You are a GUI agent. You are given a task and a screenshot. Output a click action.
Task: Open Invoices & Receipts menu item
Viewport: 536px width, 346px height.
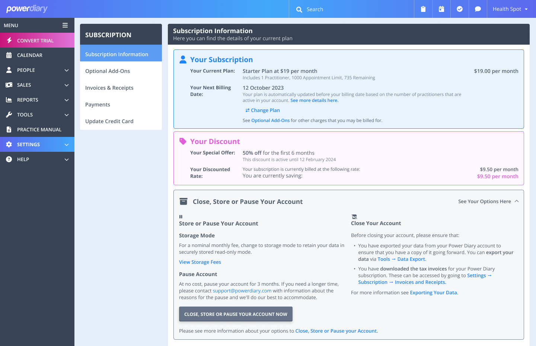109,88
